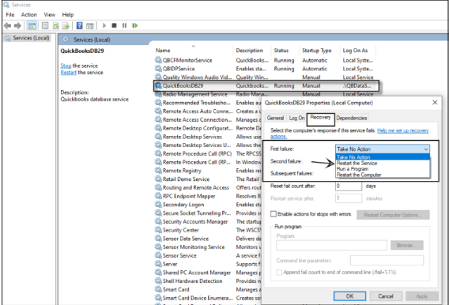The height and width of the screenshot is (305, 449).
Task: Open the File menu
Action: tap(10, 14)
